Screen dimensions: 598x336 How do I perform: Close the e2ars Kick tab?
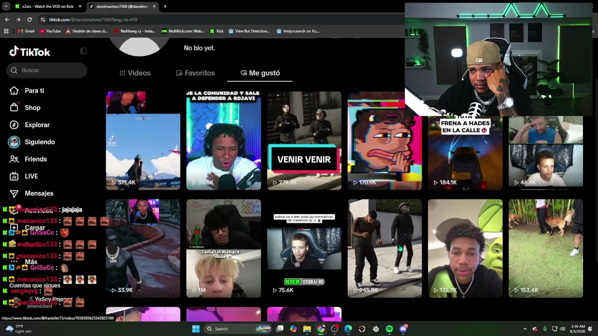click(80, 7)
